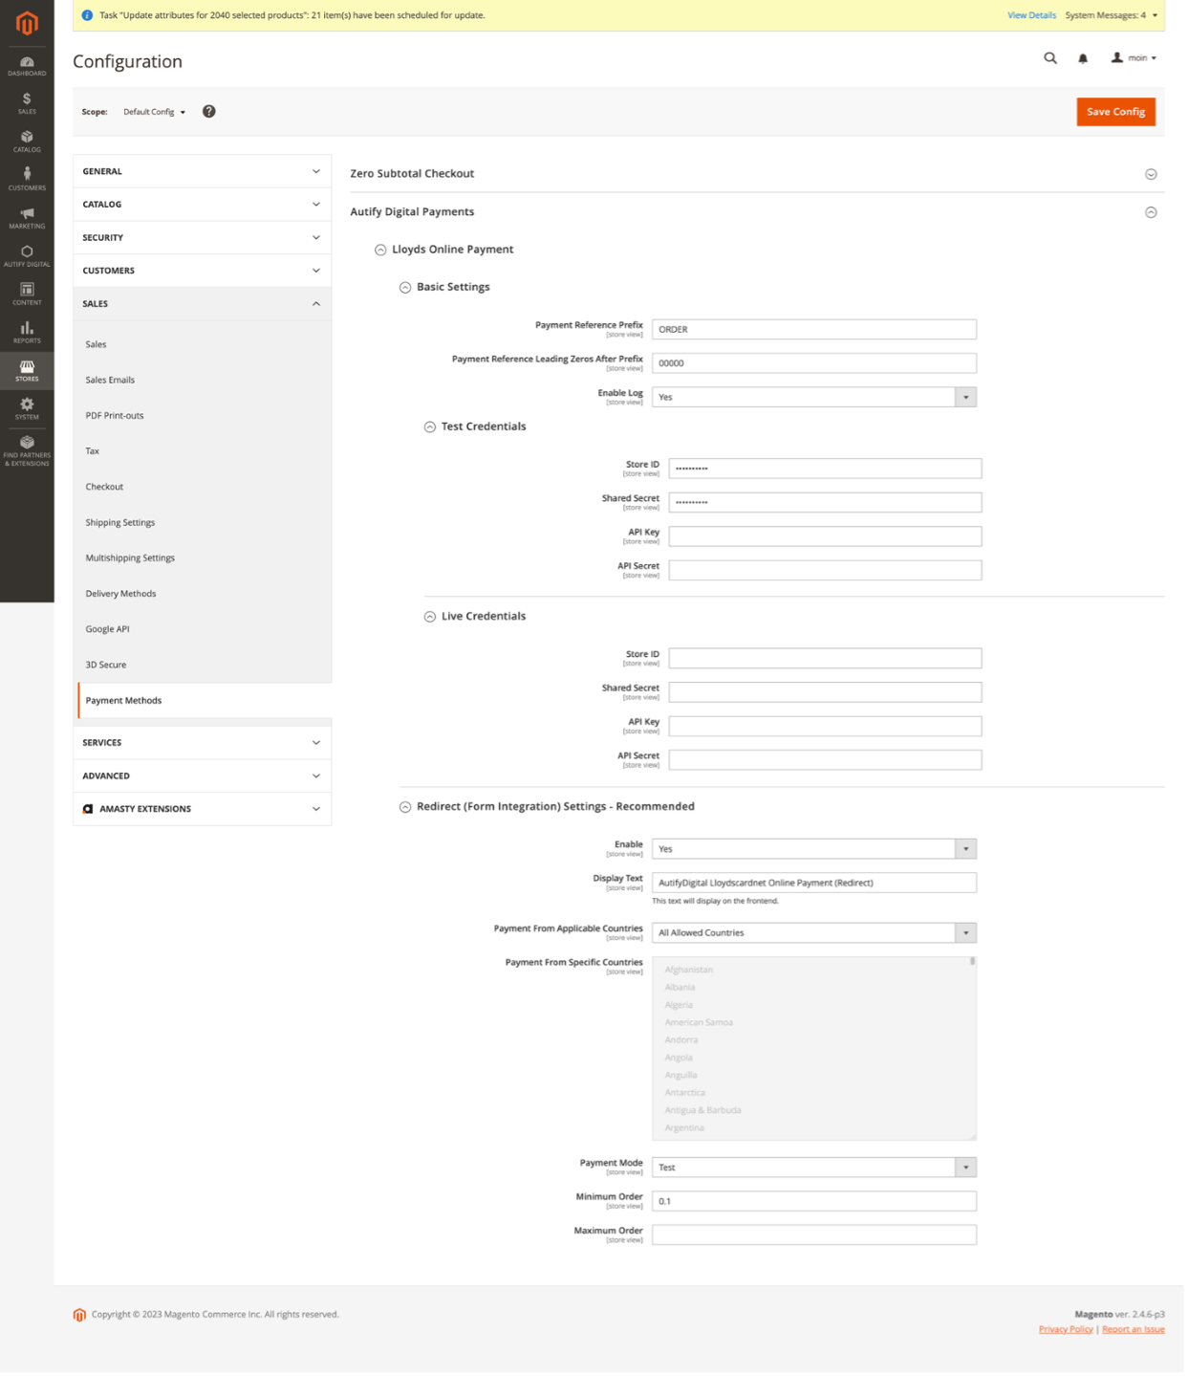Open the Redirect Enable dropdown

tap(813, 849)
